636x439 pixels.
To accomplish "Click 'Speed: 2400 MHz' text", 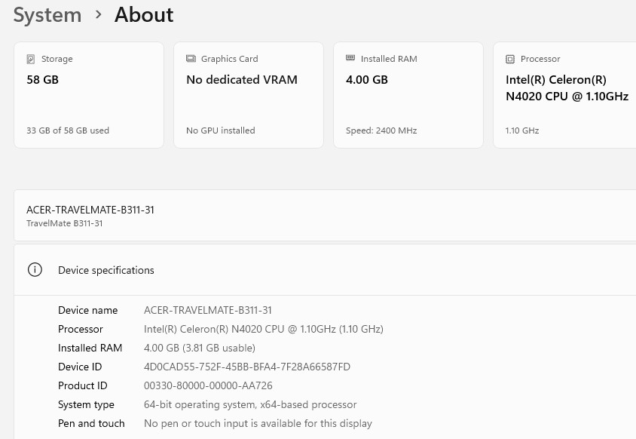I will pyautogui.click(x=381, y=130).
